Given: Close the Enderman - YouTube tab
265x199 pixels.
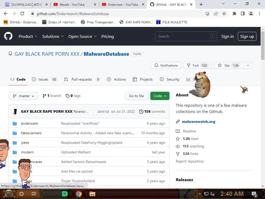Looking at the screenshot, I should point(143,5).
